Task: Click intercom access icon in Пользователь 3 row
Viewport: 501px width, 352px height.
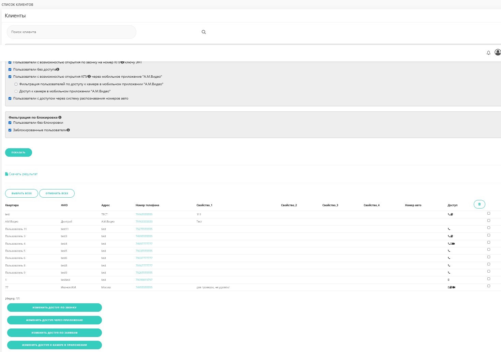Action: [x=452, y=236]
